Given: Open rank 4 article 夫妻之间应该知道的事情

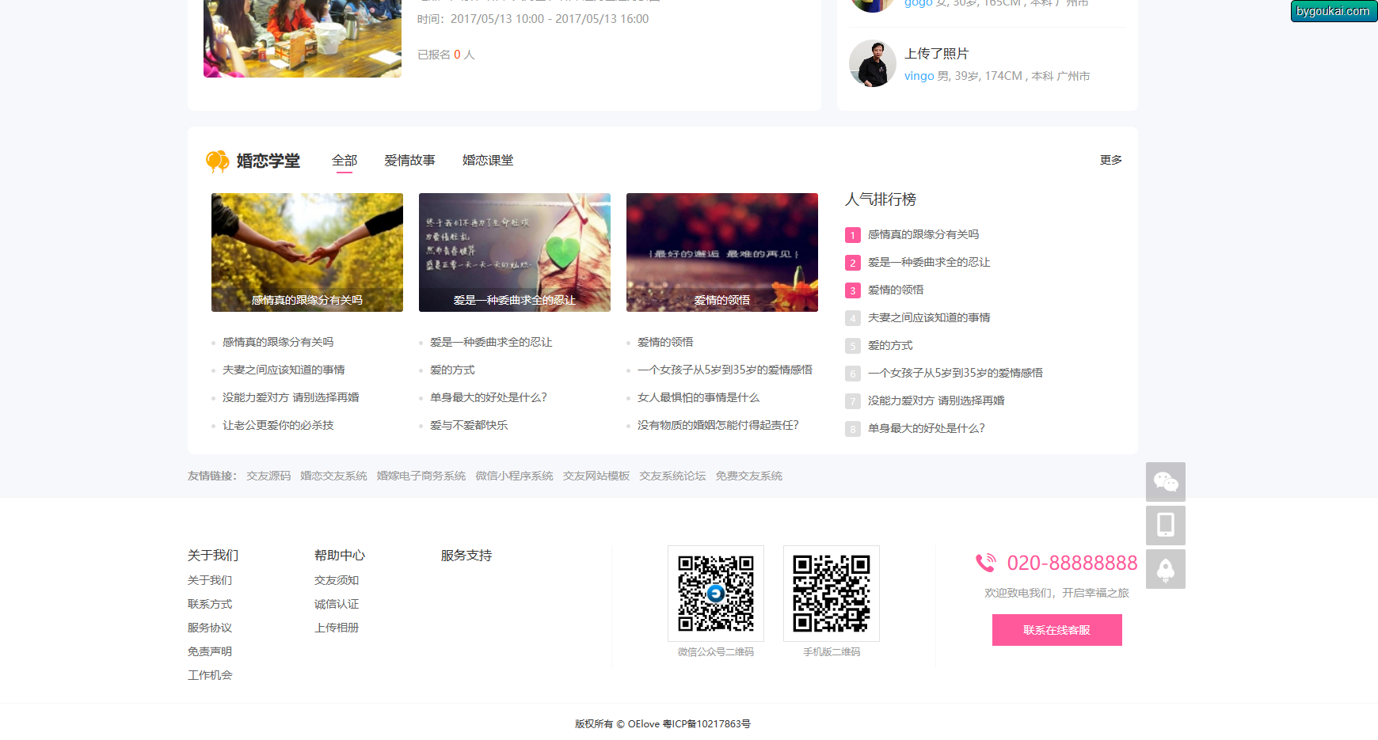Looking at the screenshot, I should pos(929,318).
